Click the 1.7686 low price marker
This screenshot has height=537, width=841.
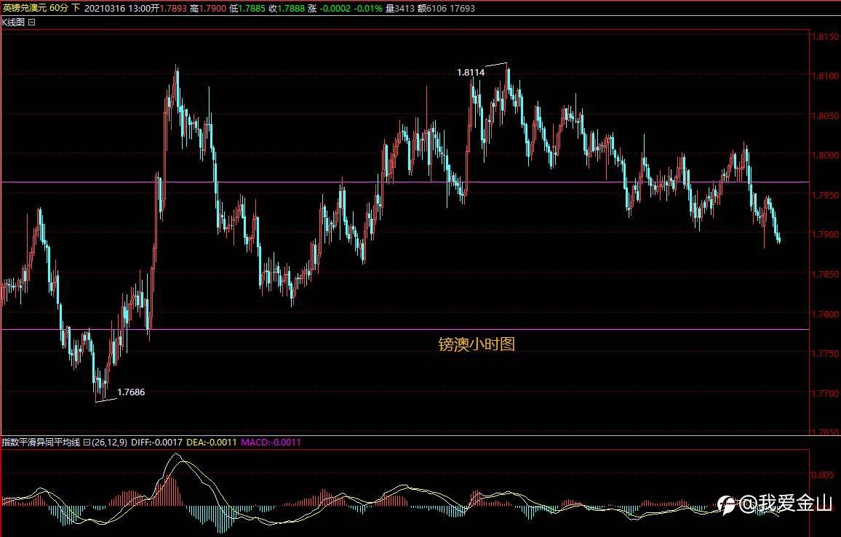point(131,392)
